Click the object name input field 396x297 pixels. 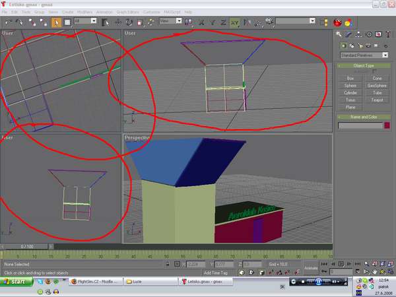(x=360, y=125)
